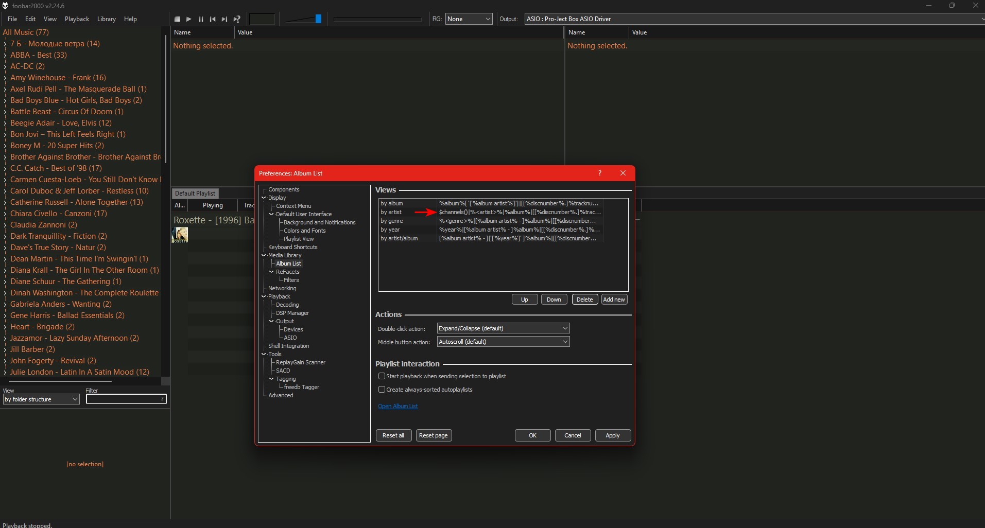Image resolution: width=985 pixels, height=528 pixels.
Task: Open the Playback menu
Action: (77, 19)
